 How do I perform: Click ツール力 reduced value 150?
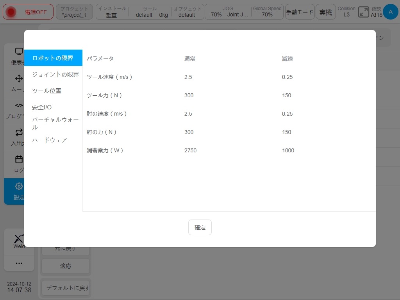coord(286,95)
